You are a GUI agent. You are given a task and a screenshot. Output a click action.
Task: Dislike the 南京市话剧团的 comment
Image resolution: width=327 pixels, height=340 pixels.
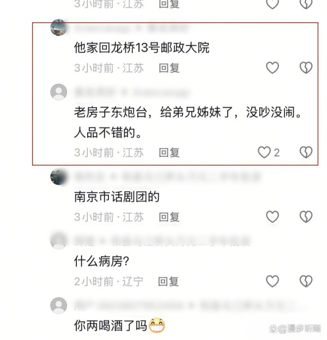[x=306, y=217]
